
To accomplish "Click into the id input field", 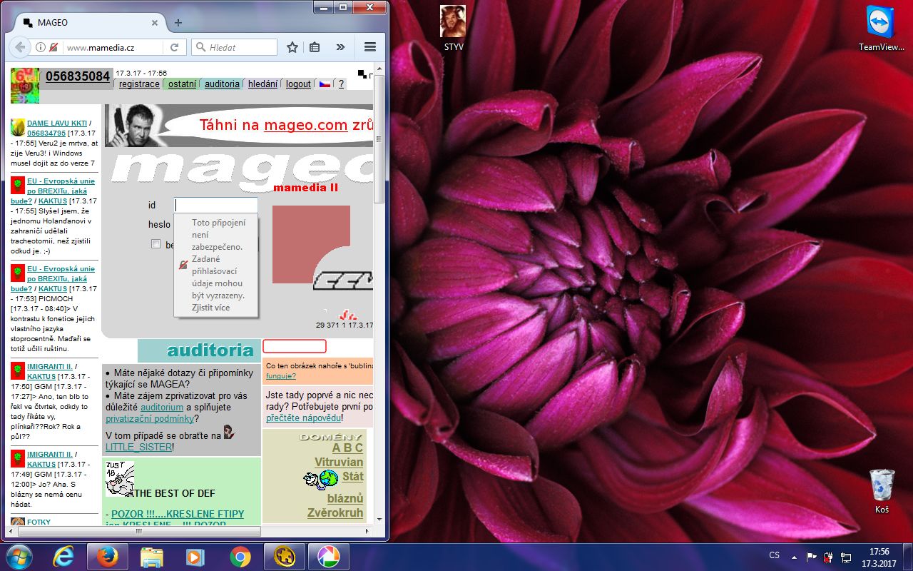I will click(216, 205).
